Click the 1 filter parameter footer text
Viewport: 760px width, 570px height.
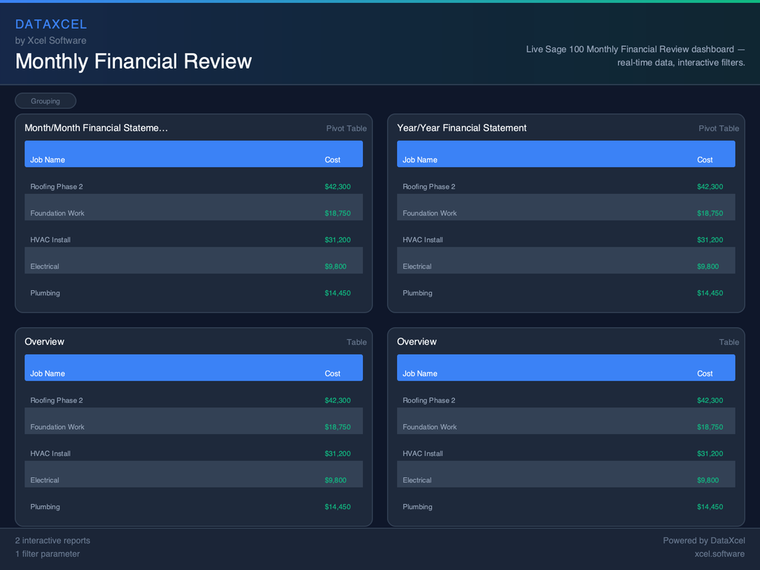click(x=49, y=554)
